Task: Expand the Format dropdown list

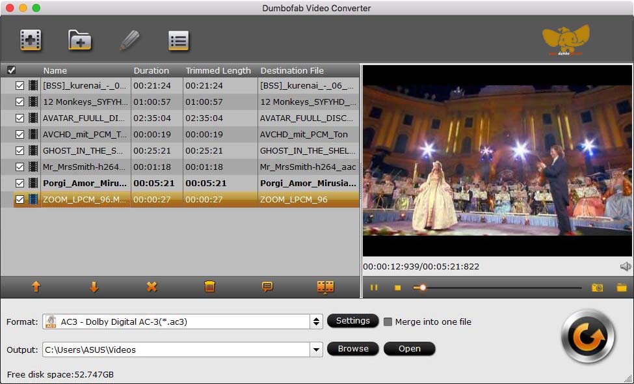Action: [317, 322]
